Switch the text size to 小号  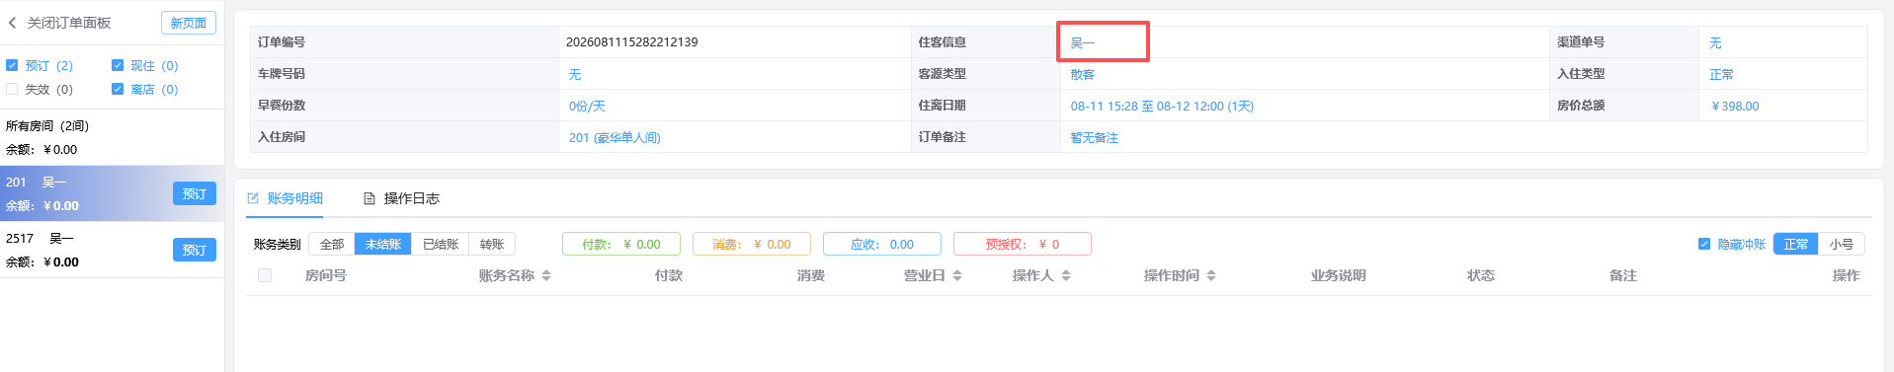click(x=1841, y=244)
